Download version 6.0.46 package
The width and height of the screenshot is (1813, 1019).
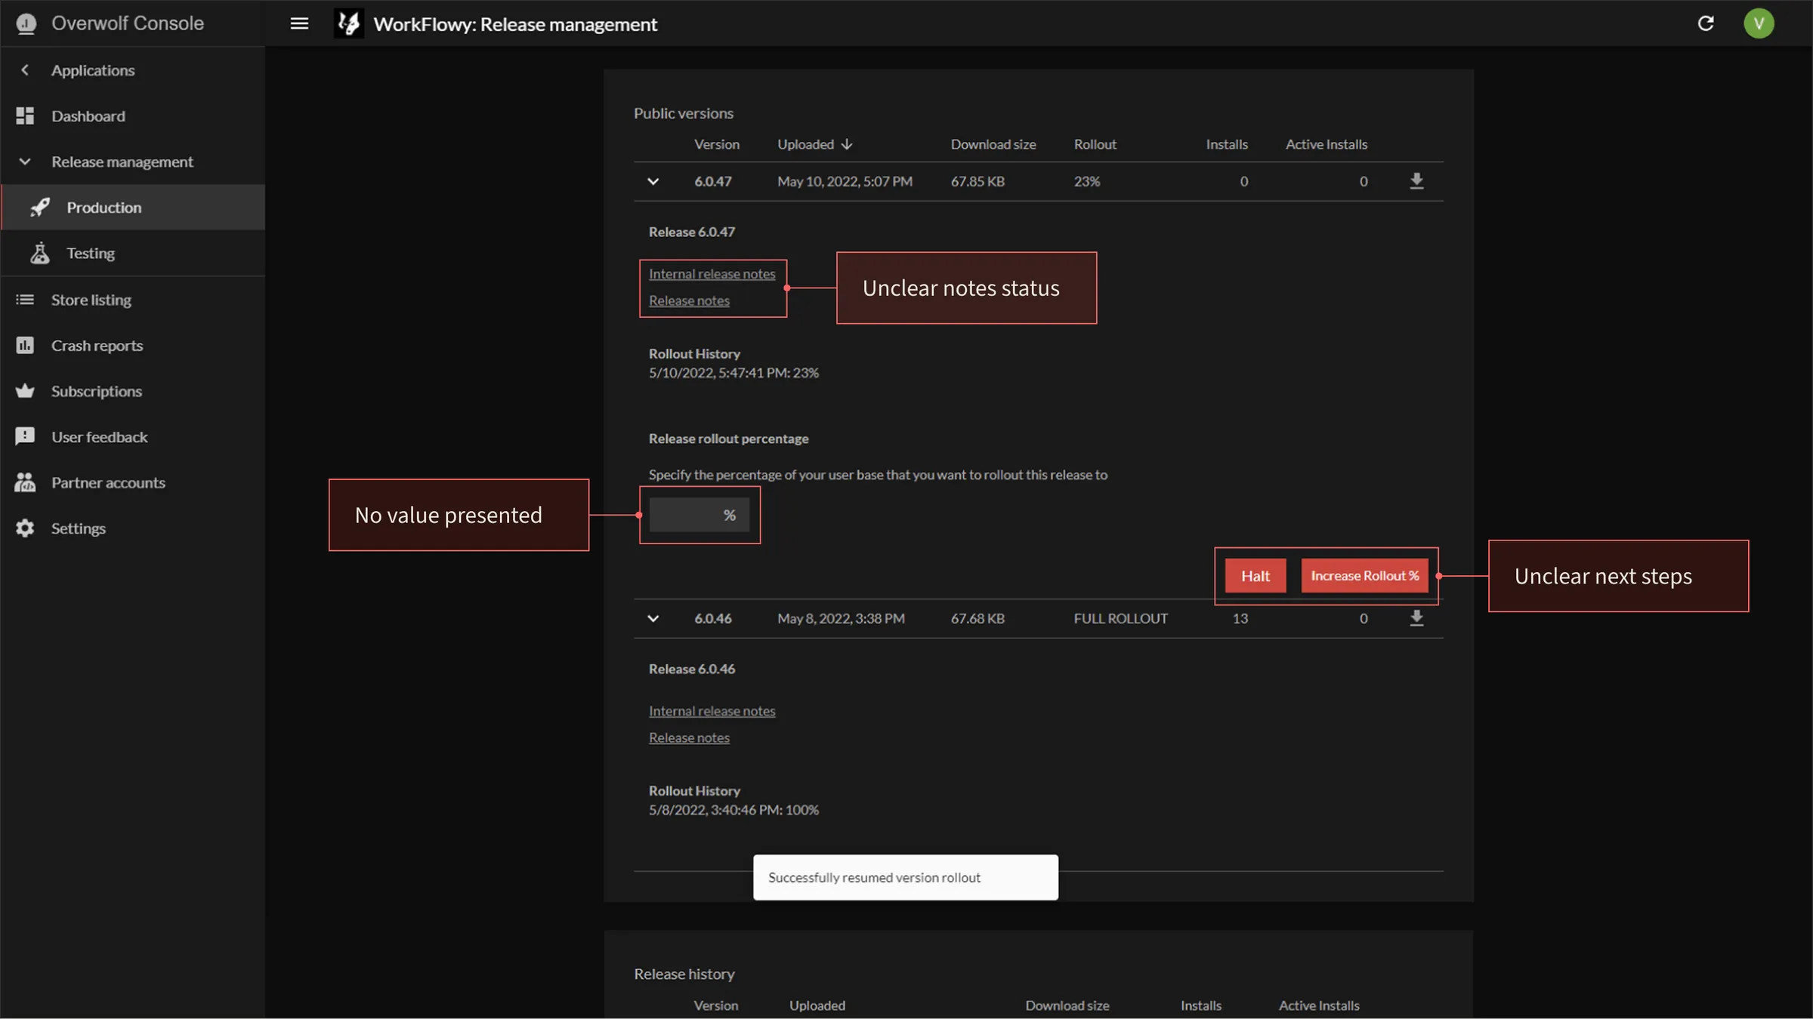tap(1416, 618)
